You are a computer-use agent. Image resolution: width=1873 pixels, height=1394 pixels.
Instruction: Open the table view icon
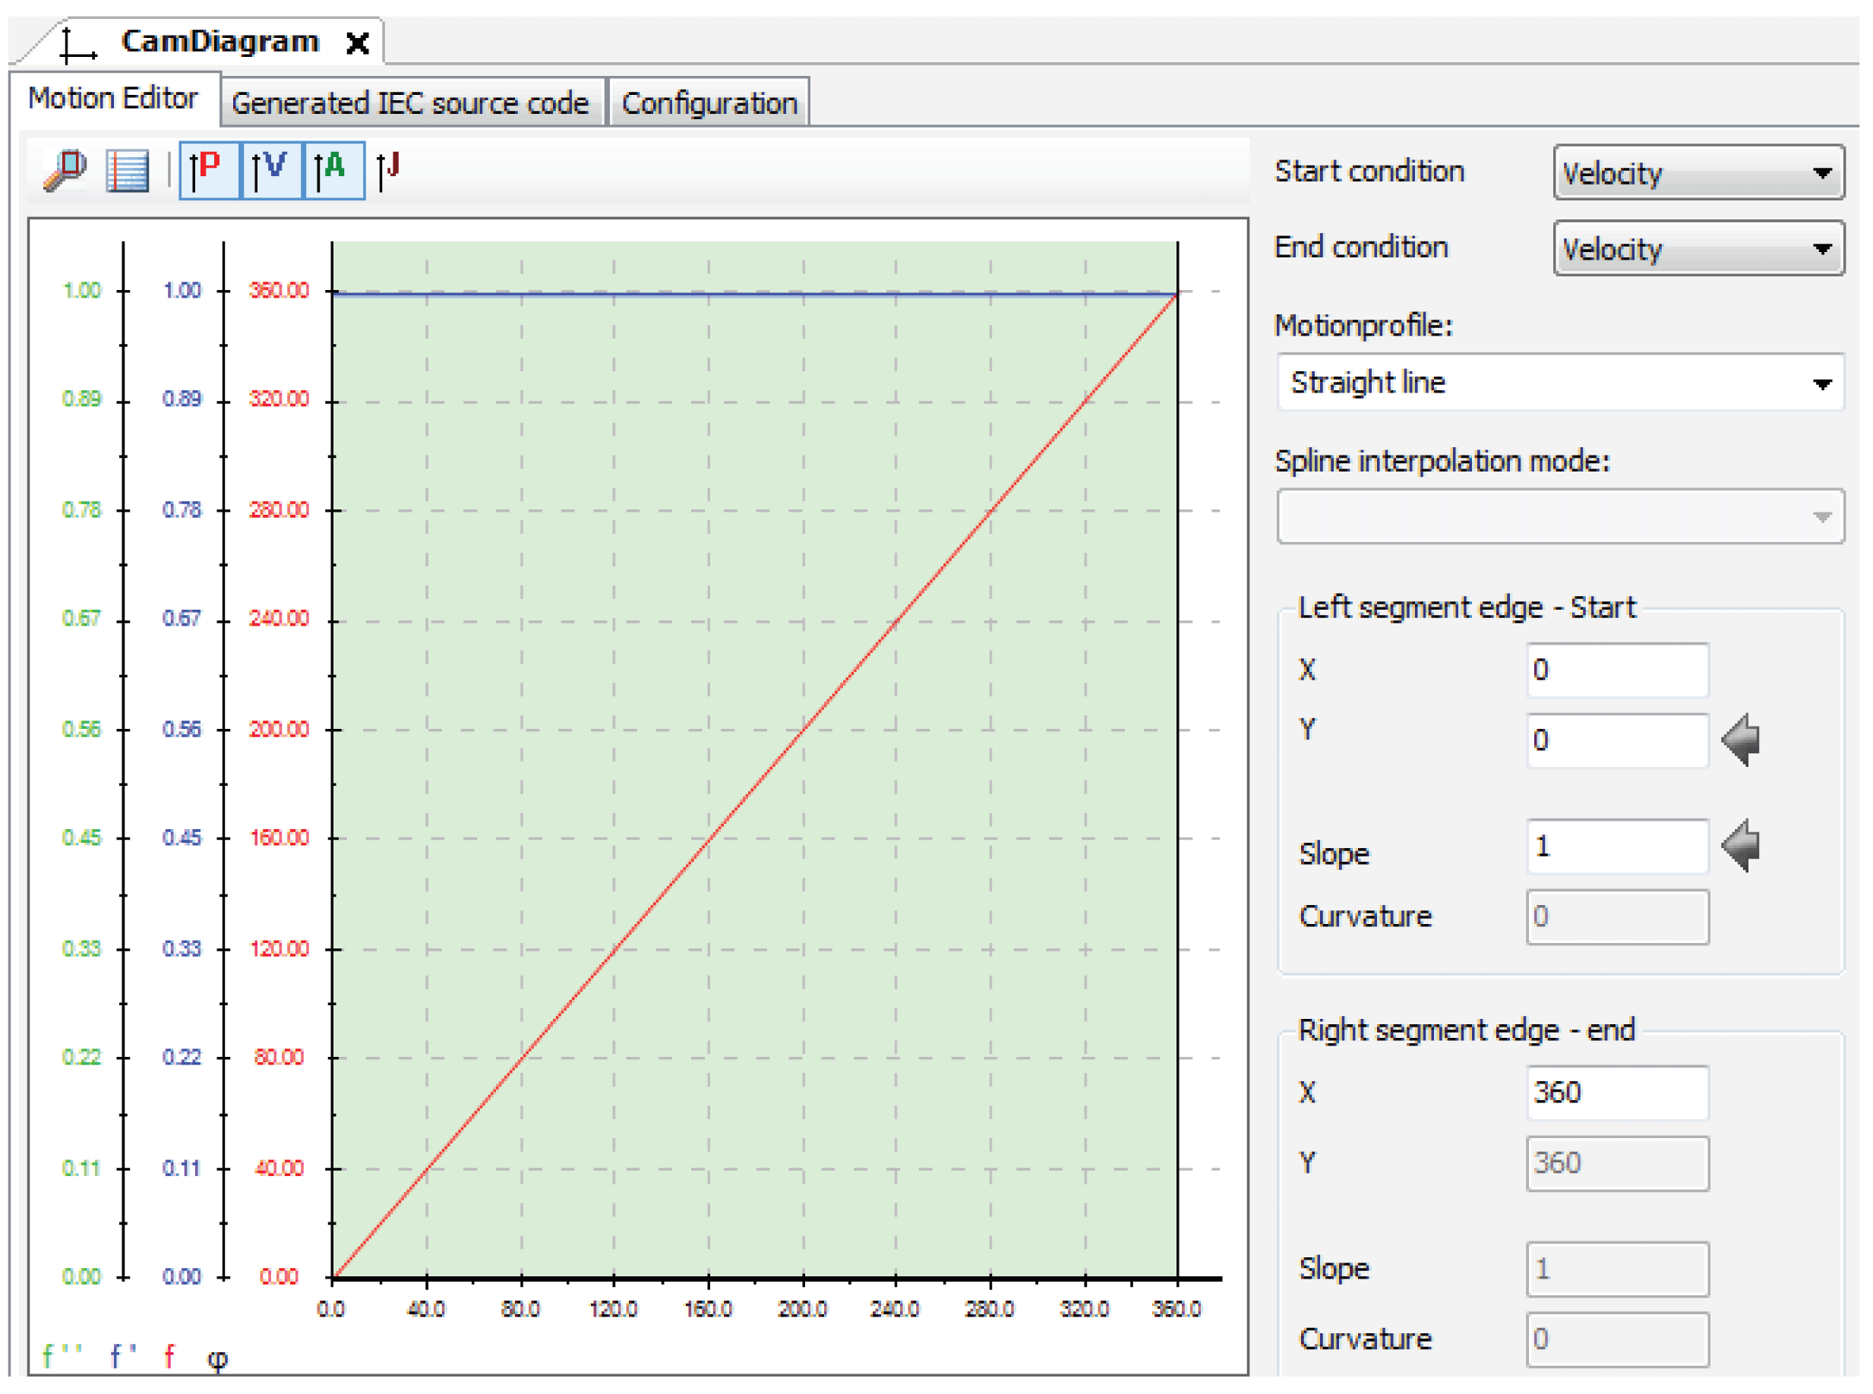128,170
